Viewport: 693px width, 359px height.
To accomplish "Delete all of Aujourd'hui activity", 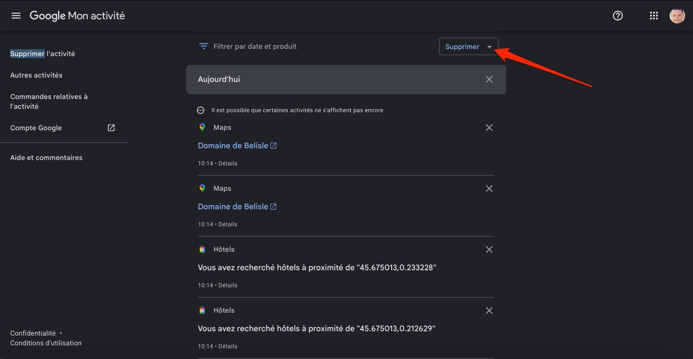I will click(489, 79).
